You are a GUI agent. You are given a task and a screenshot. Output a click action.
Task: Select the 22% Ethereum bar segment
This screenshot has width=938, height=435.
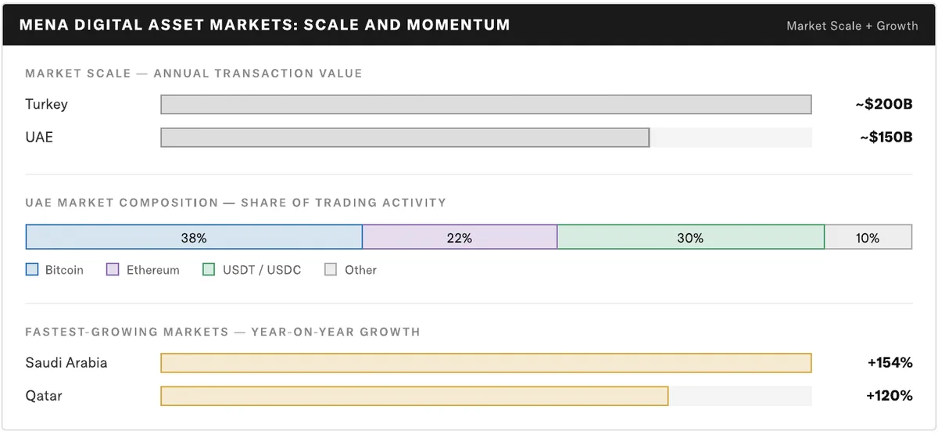[460, 237]
